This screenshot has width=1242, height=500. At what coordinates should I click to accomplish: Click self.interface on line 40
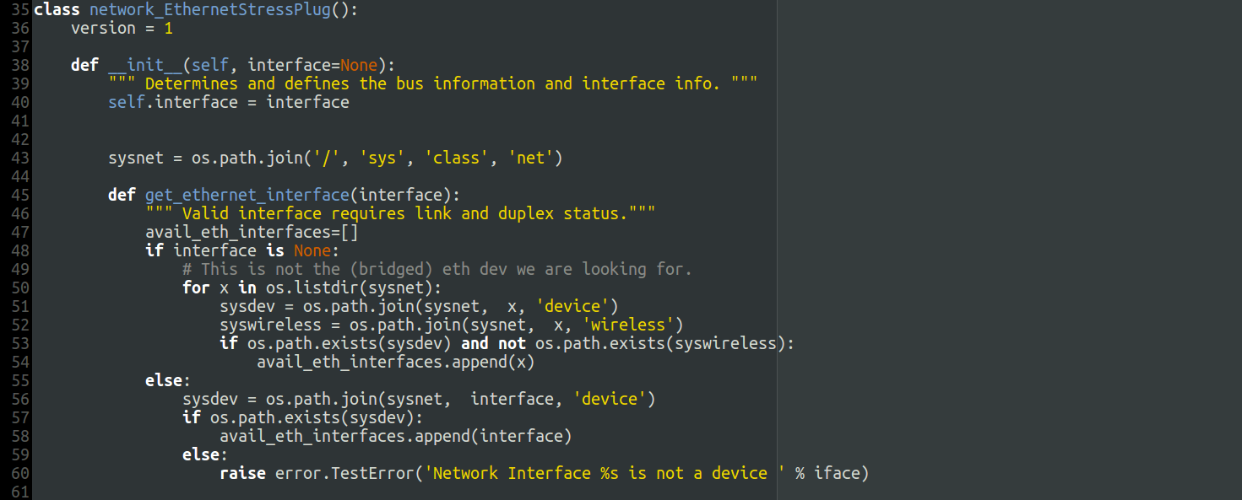(173, 103)
